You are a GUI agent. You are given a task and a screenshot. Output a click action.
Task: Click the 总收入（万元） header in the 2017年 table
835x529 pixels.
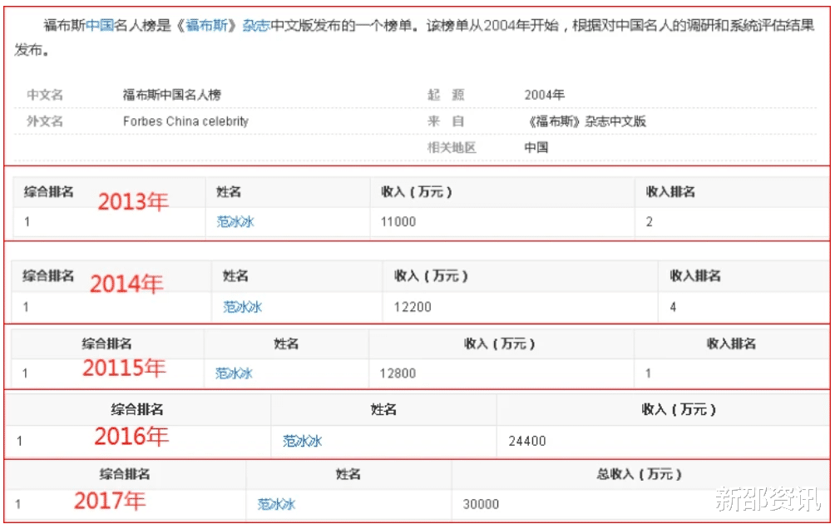click(x=639, y=473)
